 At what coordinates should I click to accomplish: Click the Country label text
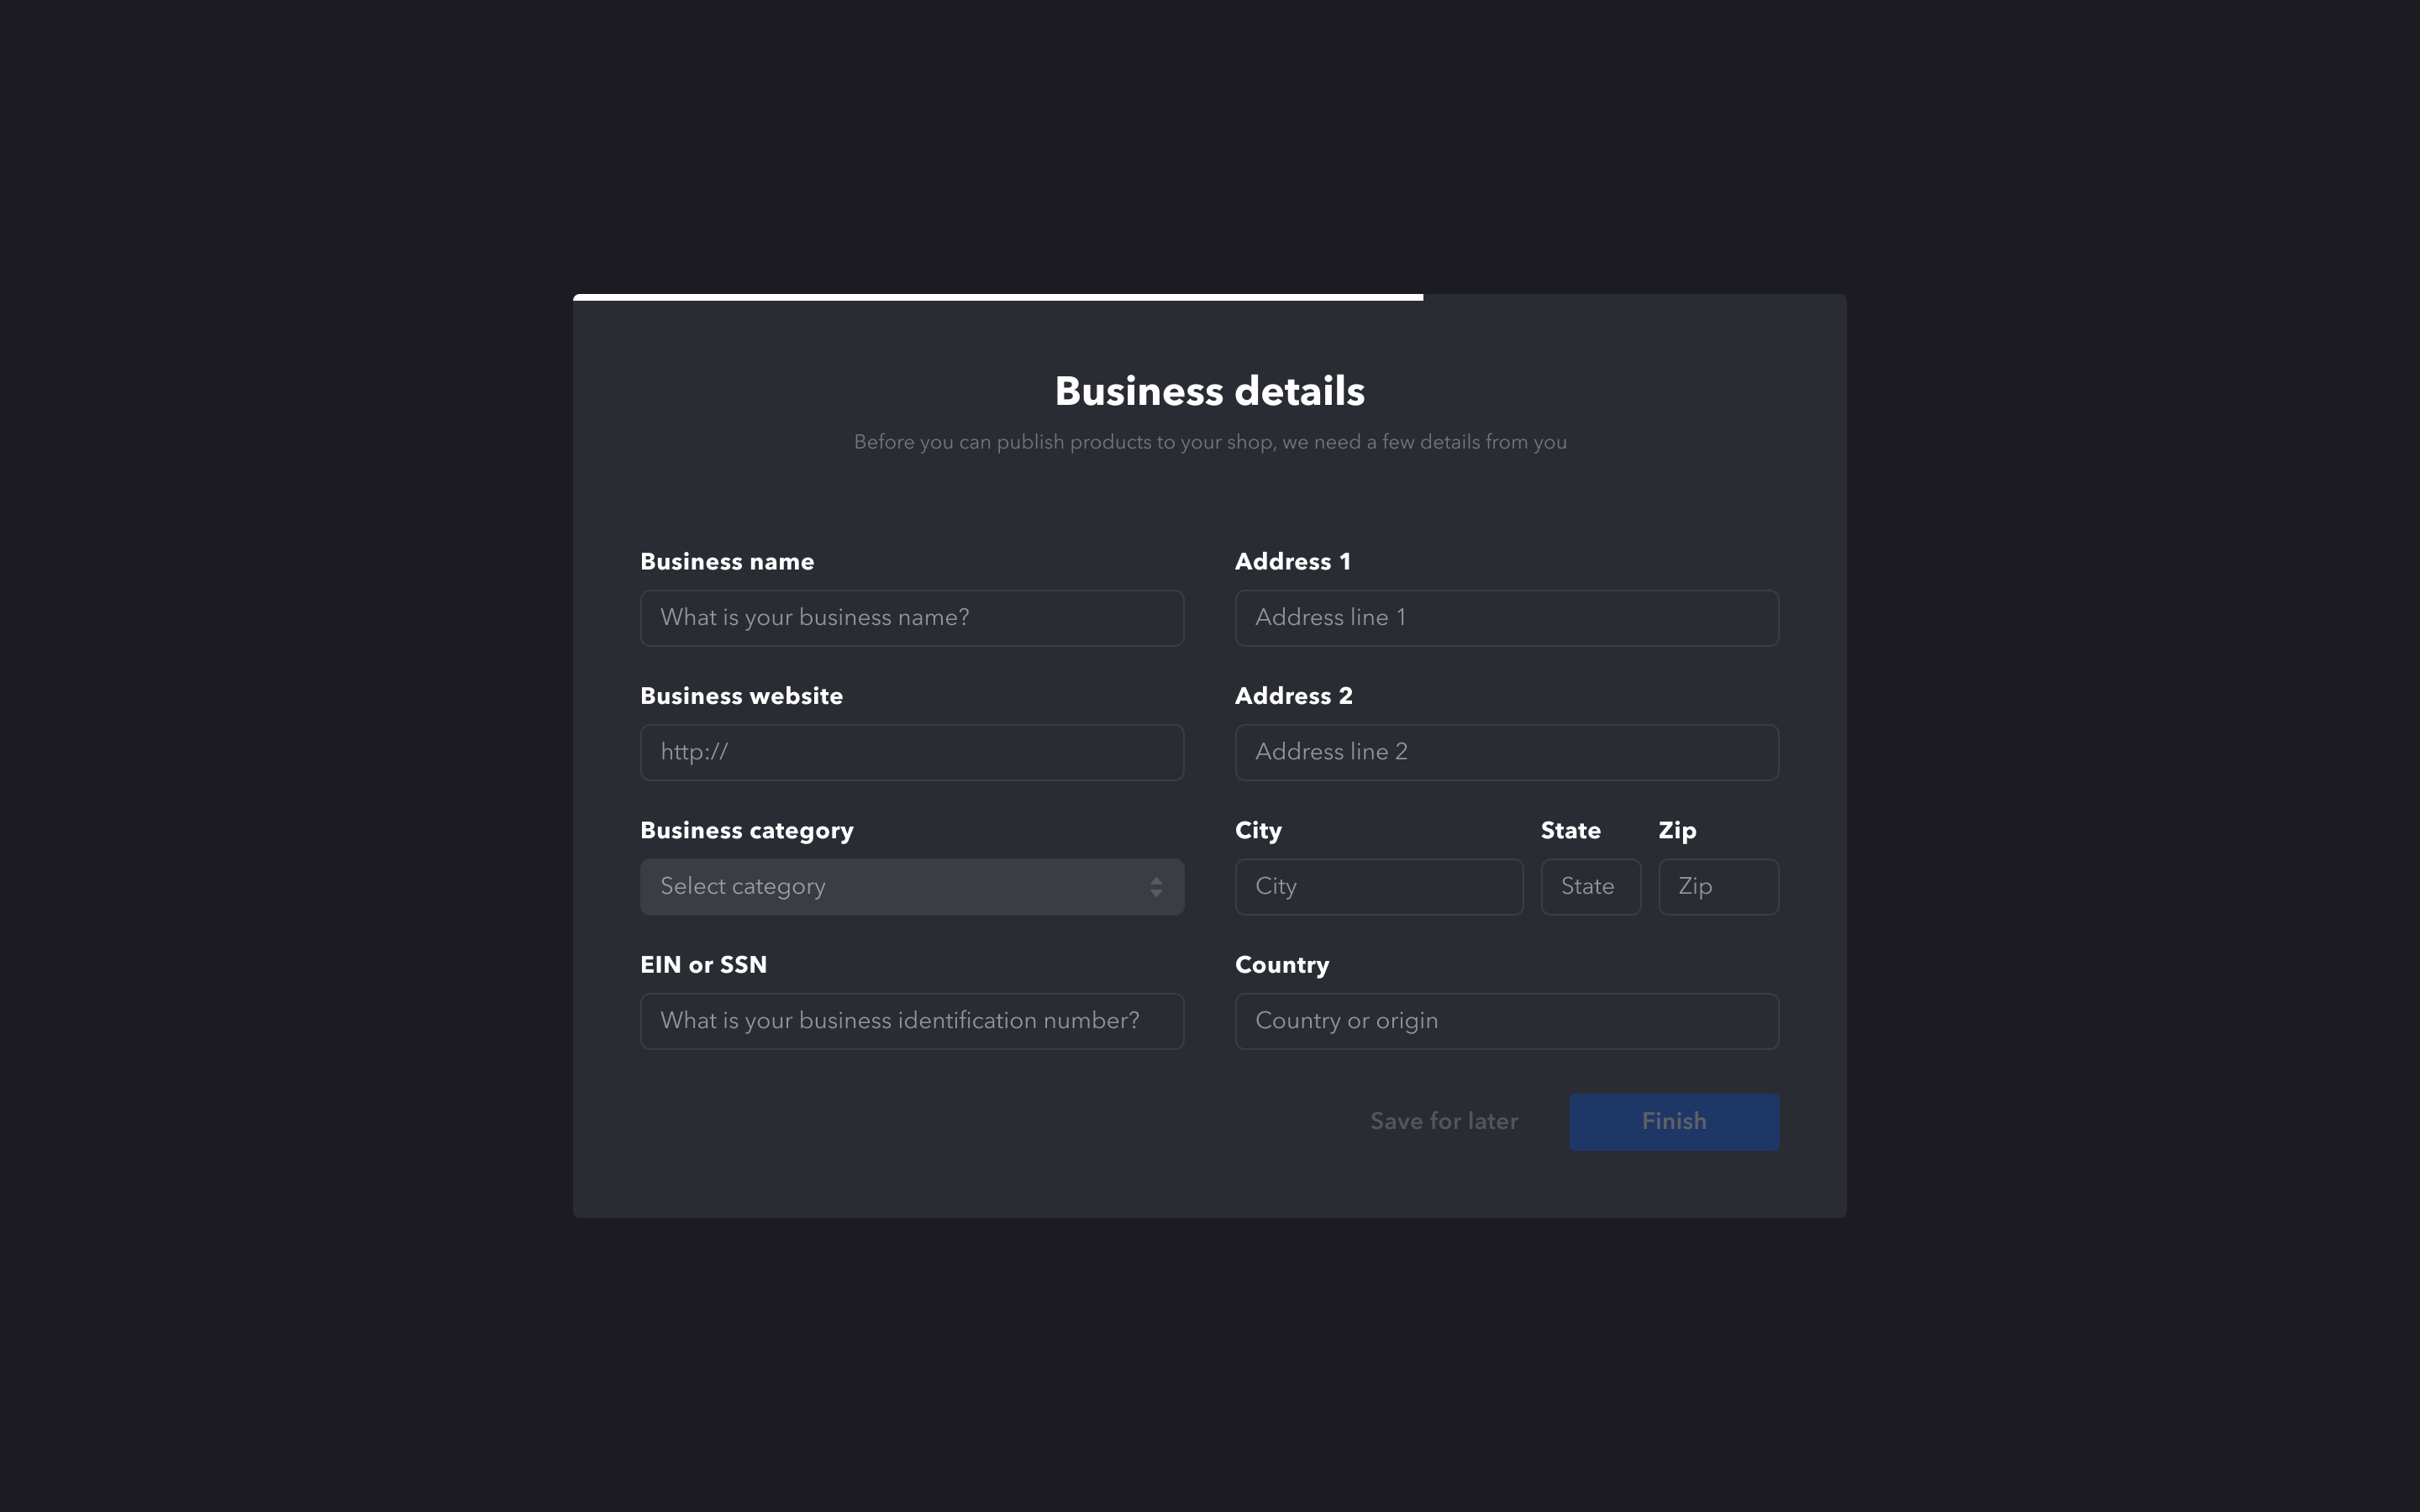[1281, 965]
